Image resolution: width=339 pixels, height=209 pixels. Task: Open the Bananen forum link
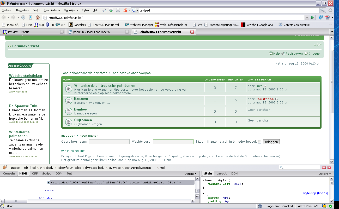point(81,98)
